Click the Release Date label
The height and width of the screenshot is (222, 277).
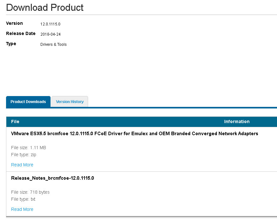click(x=21, y=34)
